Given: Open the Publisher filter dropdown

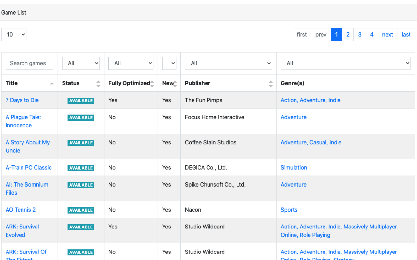Looking at the screenshot, I should pos(228,63).
